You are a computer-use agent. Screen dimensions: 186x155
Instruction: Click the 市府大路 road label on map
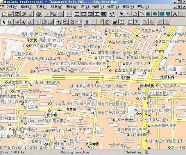pyautogui.click(x=123, y=77)
